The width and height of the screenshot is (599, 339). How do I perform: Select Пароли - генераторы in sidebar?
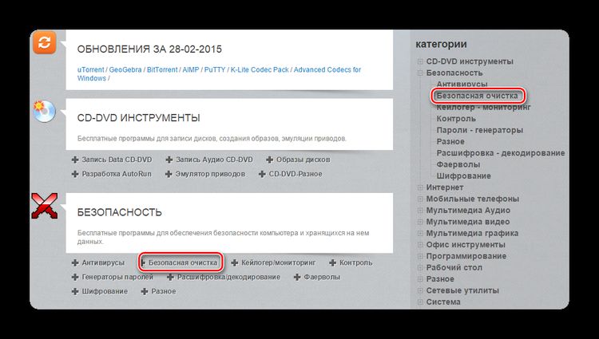(480, 130)
